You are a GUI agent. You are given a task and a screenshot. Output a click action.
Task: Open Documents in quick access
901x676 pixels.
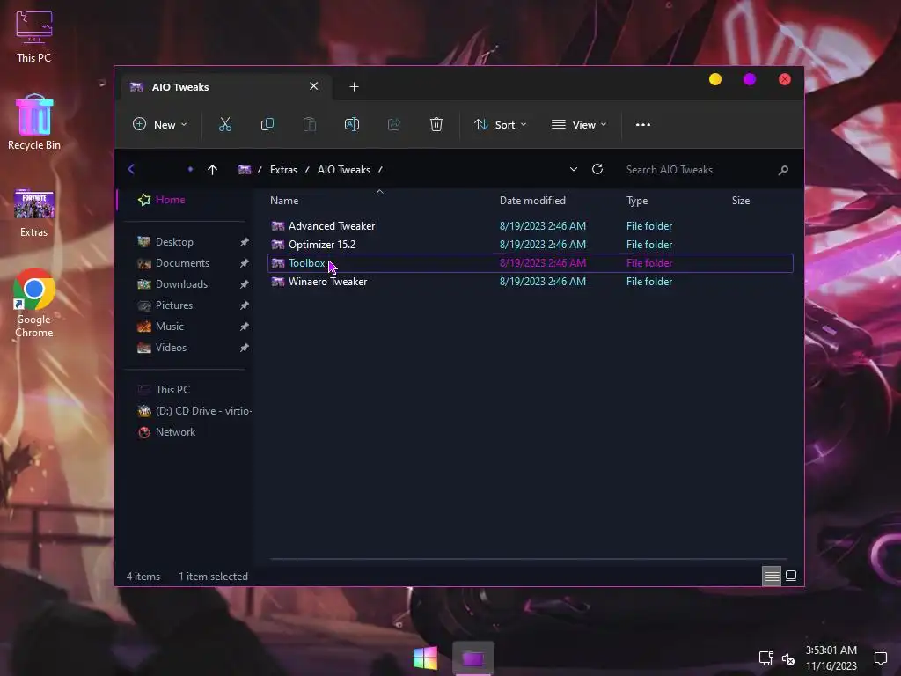(x=182, y=262)
